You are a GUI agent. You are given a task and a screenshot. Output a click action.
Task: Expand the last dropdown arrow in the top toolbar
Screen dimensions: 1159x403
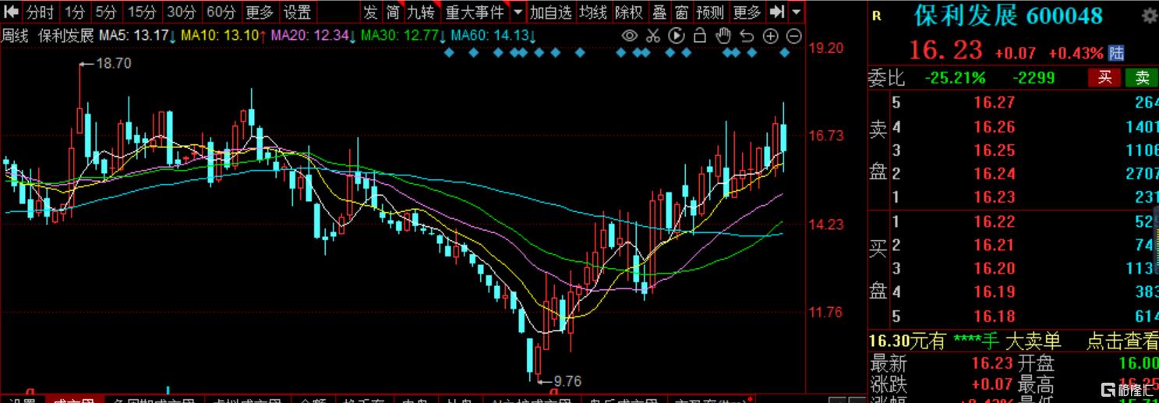pos(796,12)
